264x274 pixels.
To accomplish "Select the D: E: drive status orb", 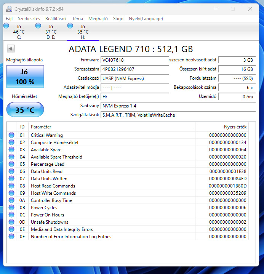I will click(x=38, y=26).
